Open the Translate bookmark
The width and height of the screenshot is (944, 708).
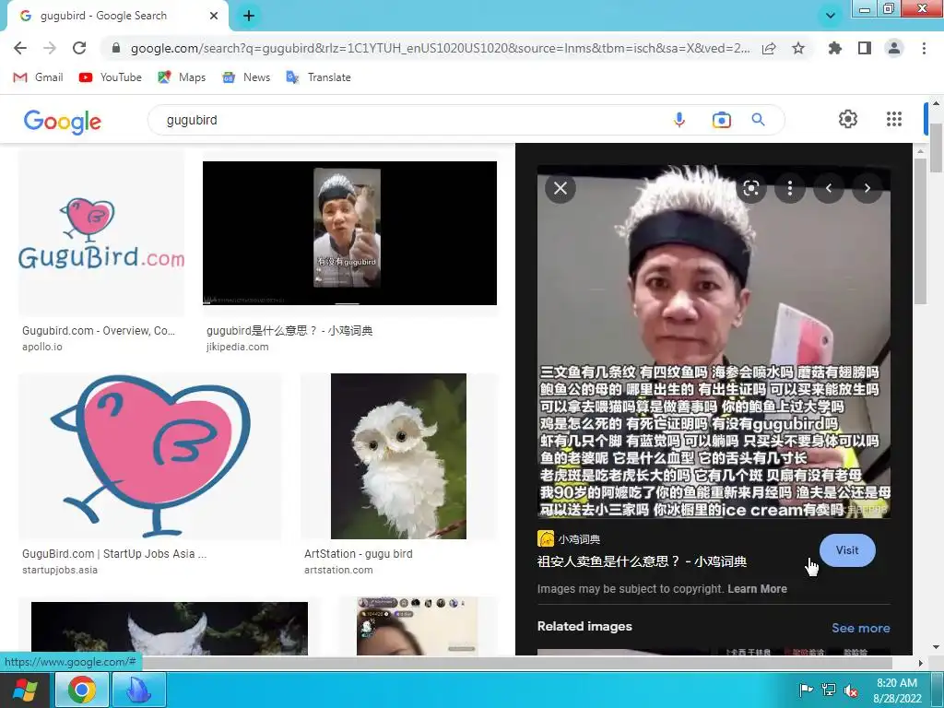coord(318,77)
